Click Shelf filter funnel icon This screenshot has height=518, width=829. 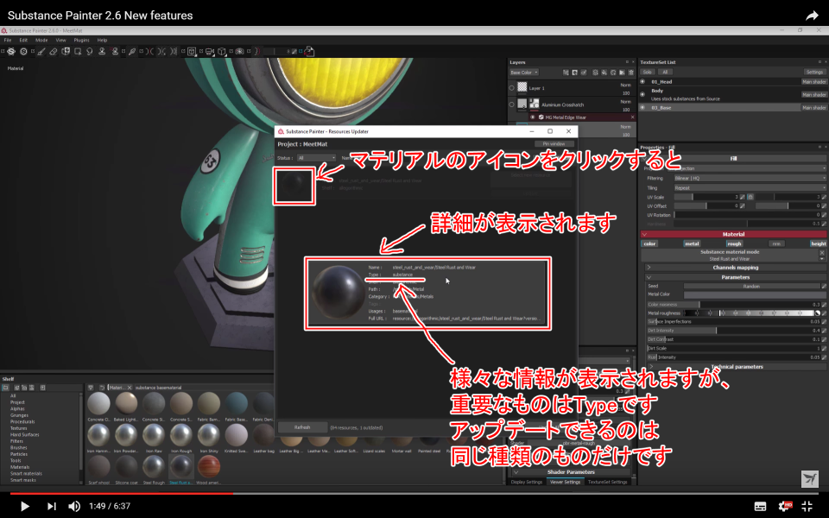tap(91, 388)
